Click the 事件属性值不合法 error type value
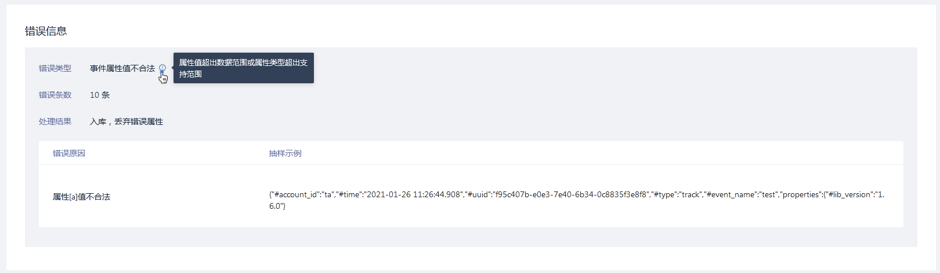This screenshot has width=940, height=273. (122, 68)
